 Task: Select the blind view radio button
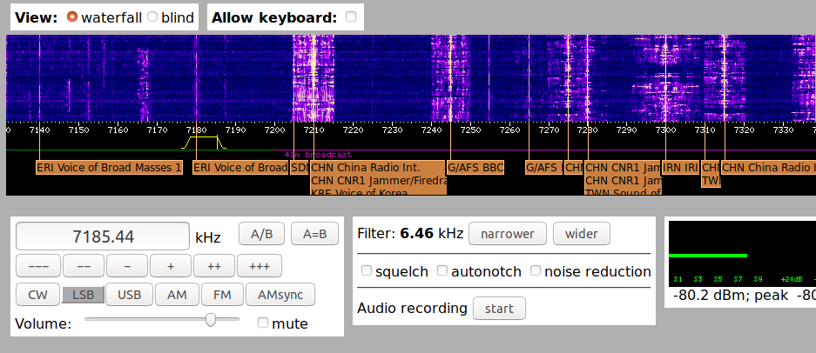point(152,17)
